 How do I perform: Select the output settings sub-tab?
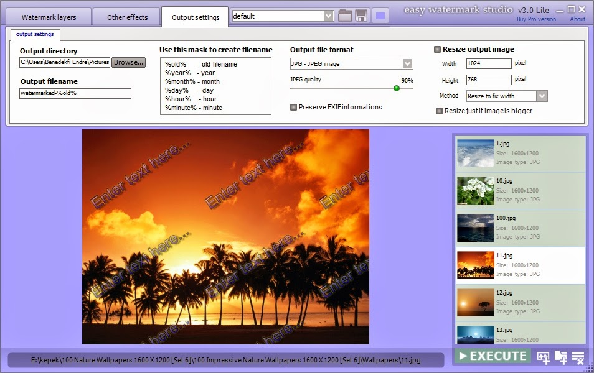click(x=35, y=34)
